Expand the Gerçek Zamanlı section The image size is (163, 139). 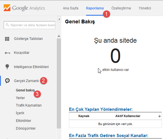coord(26,81)
